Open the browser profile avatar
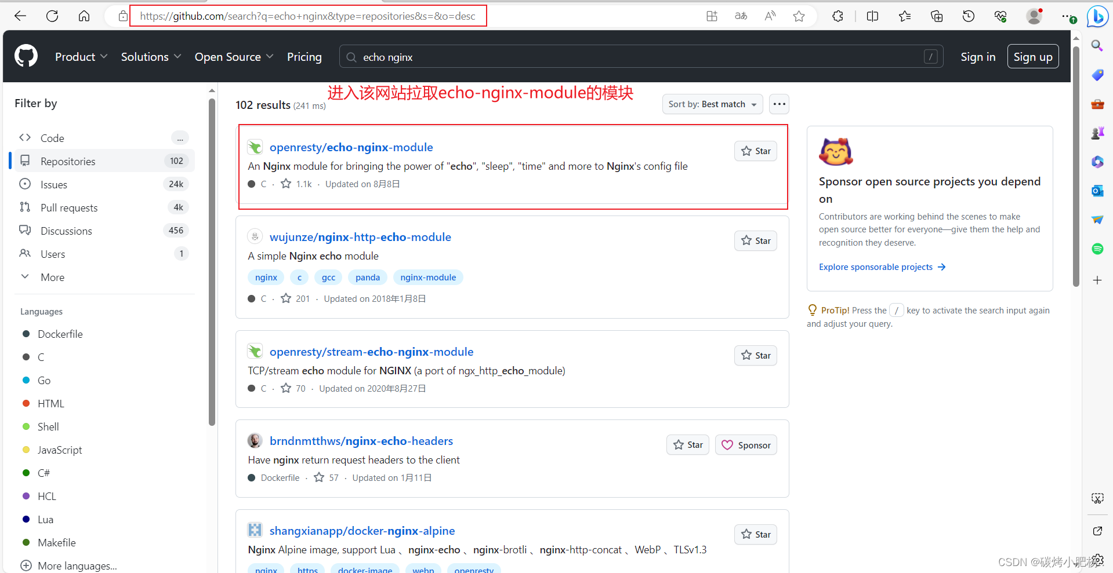The image size is (1113, 573). 1034,16
